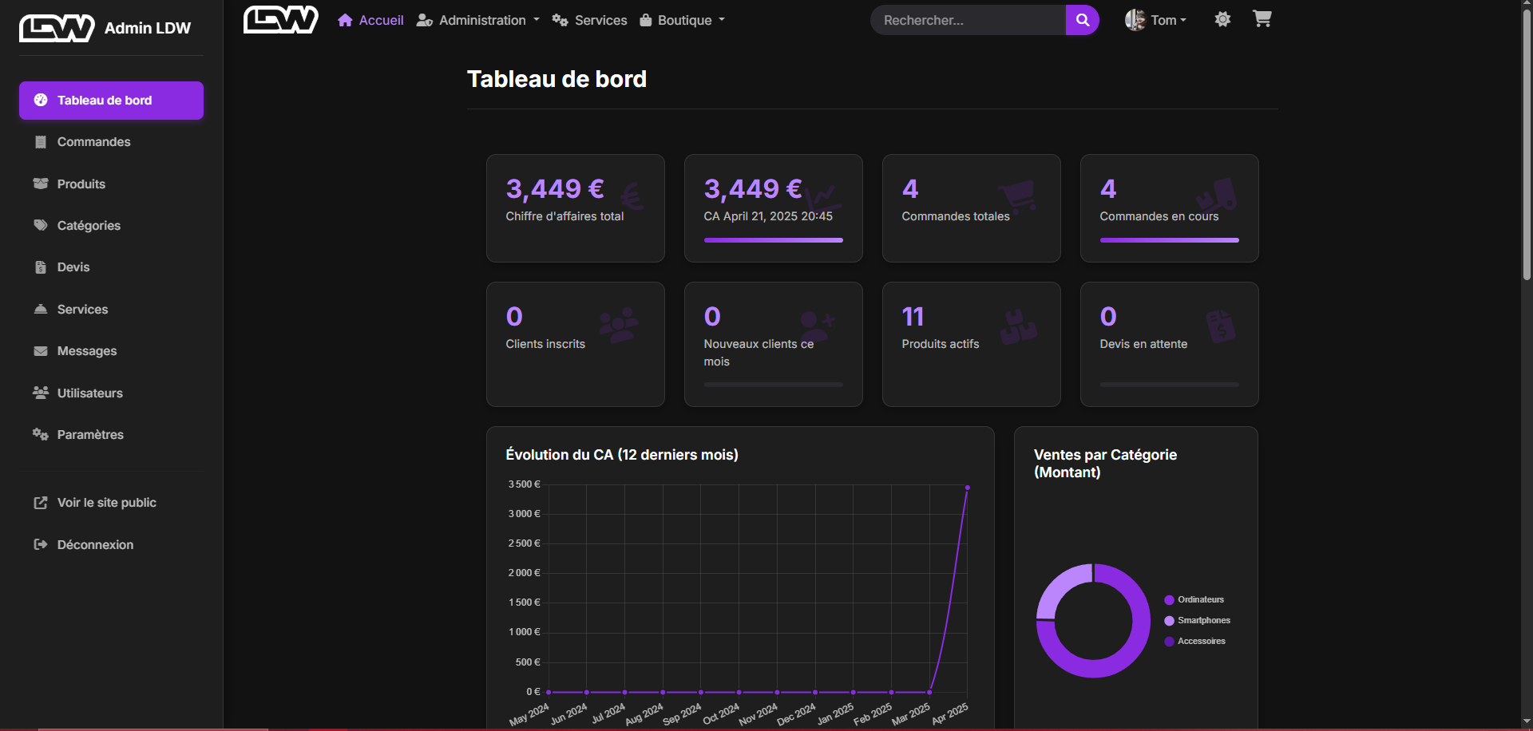Click the Accessoires legend color dot
Screen dimensions: 1533x731
pos(1169,642)
